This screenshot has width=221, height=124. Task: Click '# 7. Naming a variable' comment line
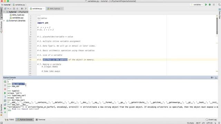[x=49, y=64]
